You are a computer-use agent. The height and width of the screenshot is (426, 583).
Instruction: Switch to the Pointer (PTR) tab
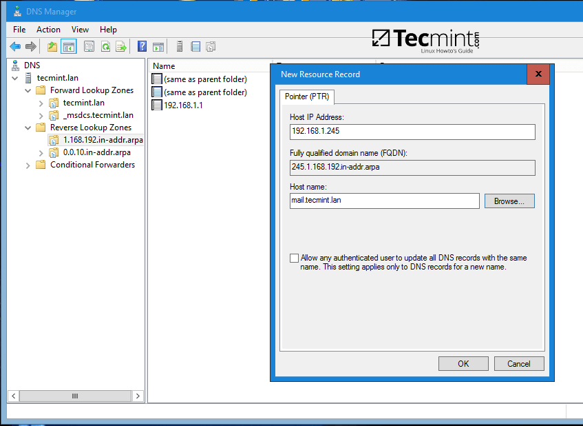[x=306, y=97]
